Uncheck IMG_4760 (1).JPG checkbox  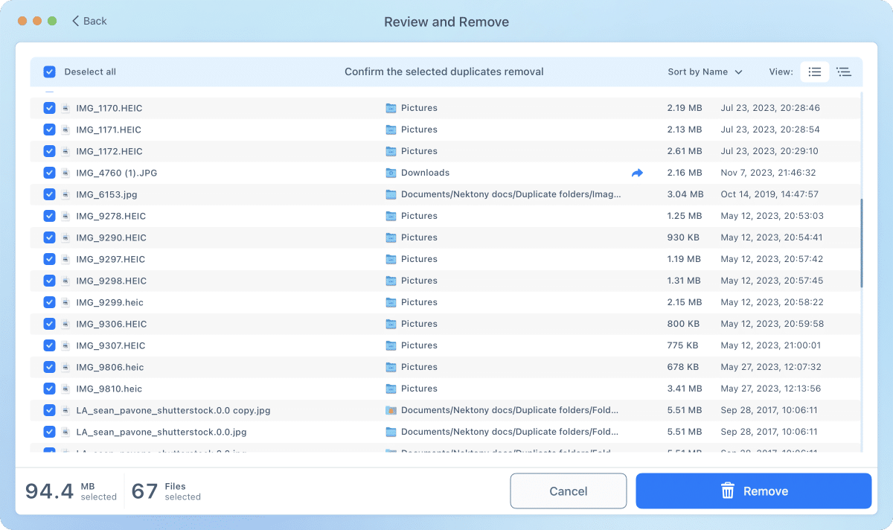(50, 173)
